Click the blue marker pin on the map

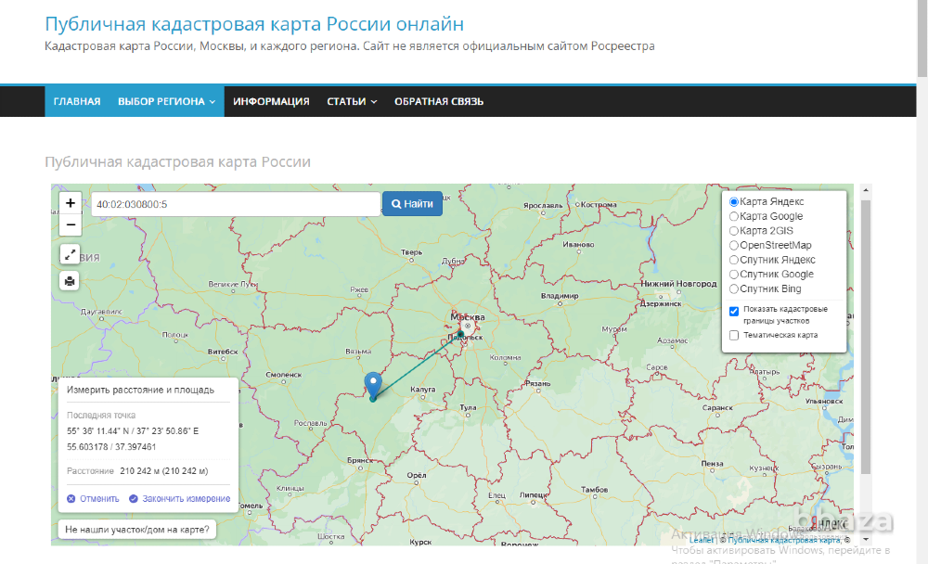[372, 384]
